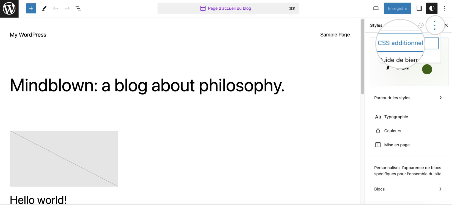Click the undo arrow icon

(x=56, y=9)
